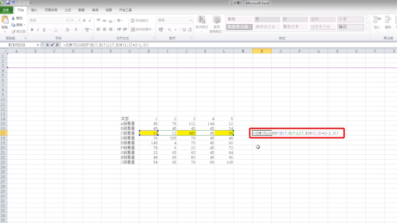
Task: Increase indent icon
Action: point(125,30)
